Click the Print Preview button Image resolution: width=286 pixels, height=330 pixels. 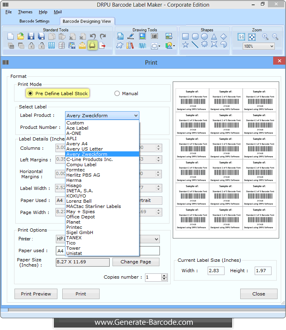36,294
